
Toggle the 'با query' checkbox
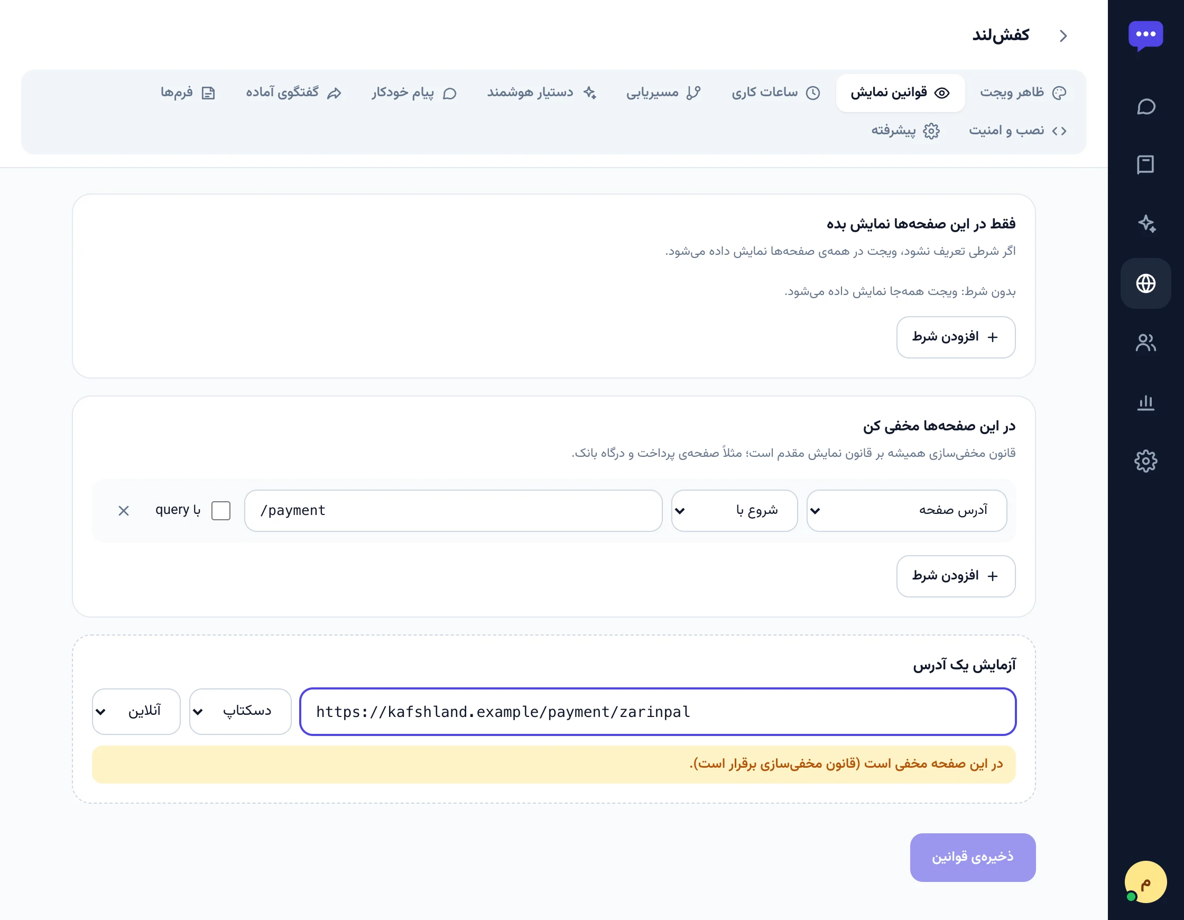pyautogui.click(x=220, y=511)
